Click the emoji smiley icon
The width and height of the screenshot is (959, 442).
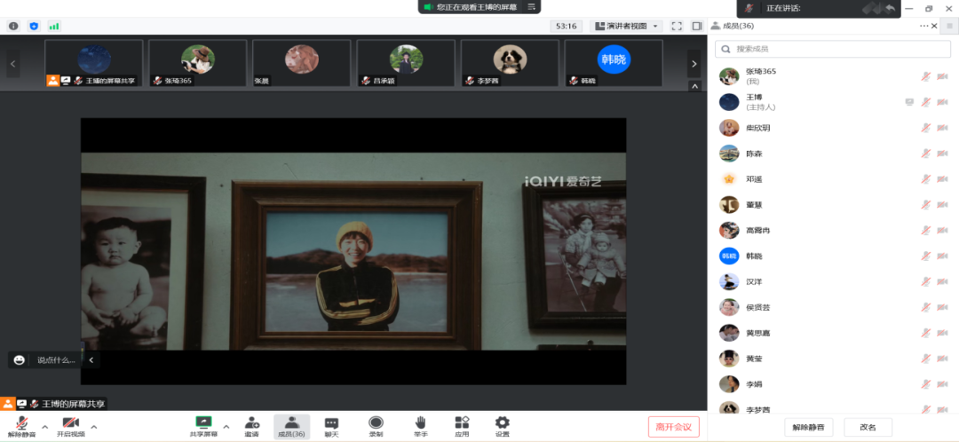point(19,360)
